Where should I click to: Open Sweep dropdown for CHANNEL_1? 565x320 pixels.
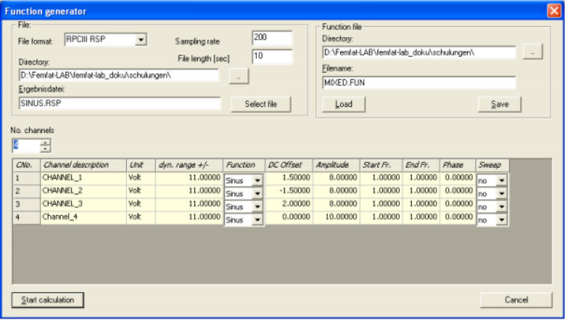(501, 180)
